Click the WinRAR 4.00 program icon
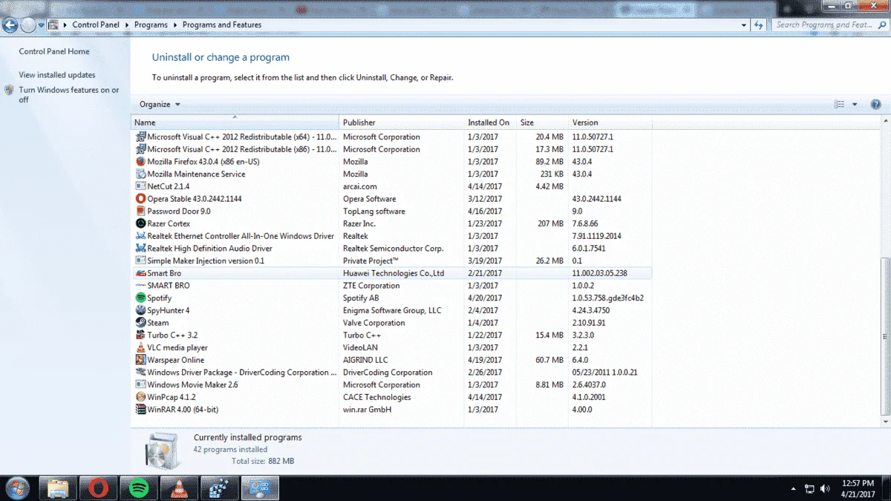The height and width of the screenshot is (501, 891). pyautogui.click(x=141, y=410)
